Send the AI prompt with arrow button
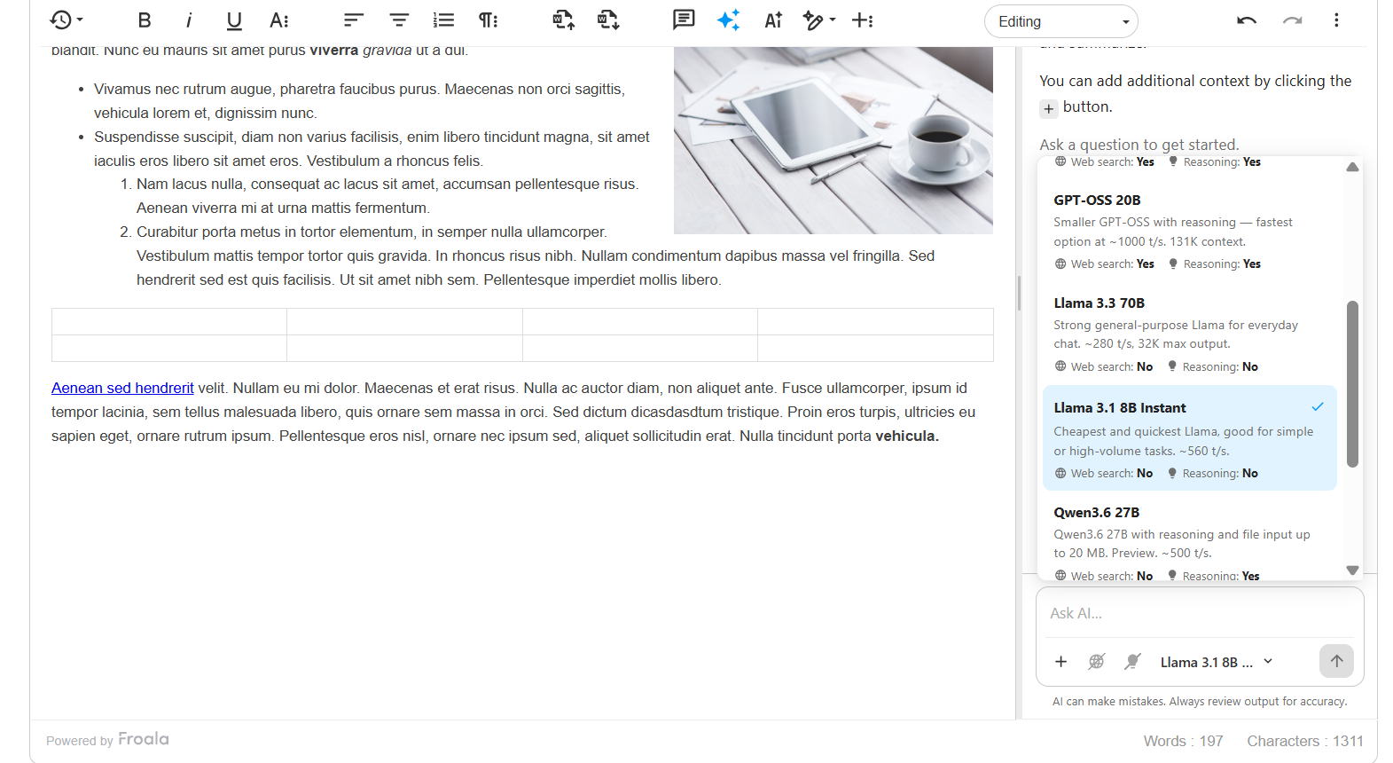 pyautogui.click(x=1336, y=661)
